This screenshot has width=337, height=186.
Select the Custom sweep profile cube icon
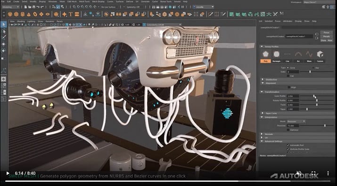(x=320, y=54)
